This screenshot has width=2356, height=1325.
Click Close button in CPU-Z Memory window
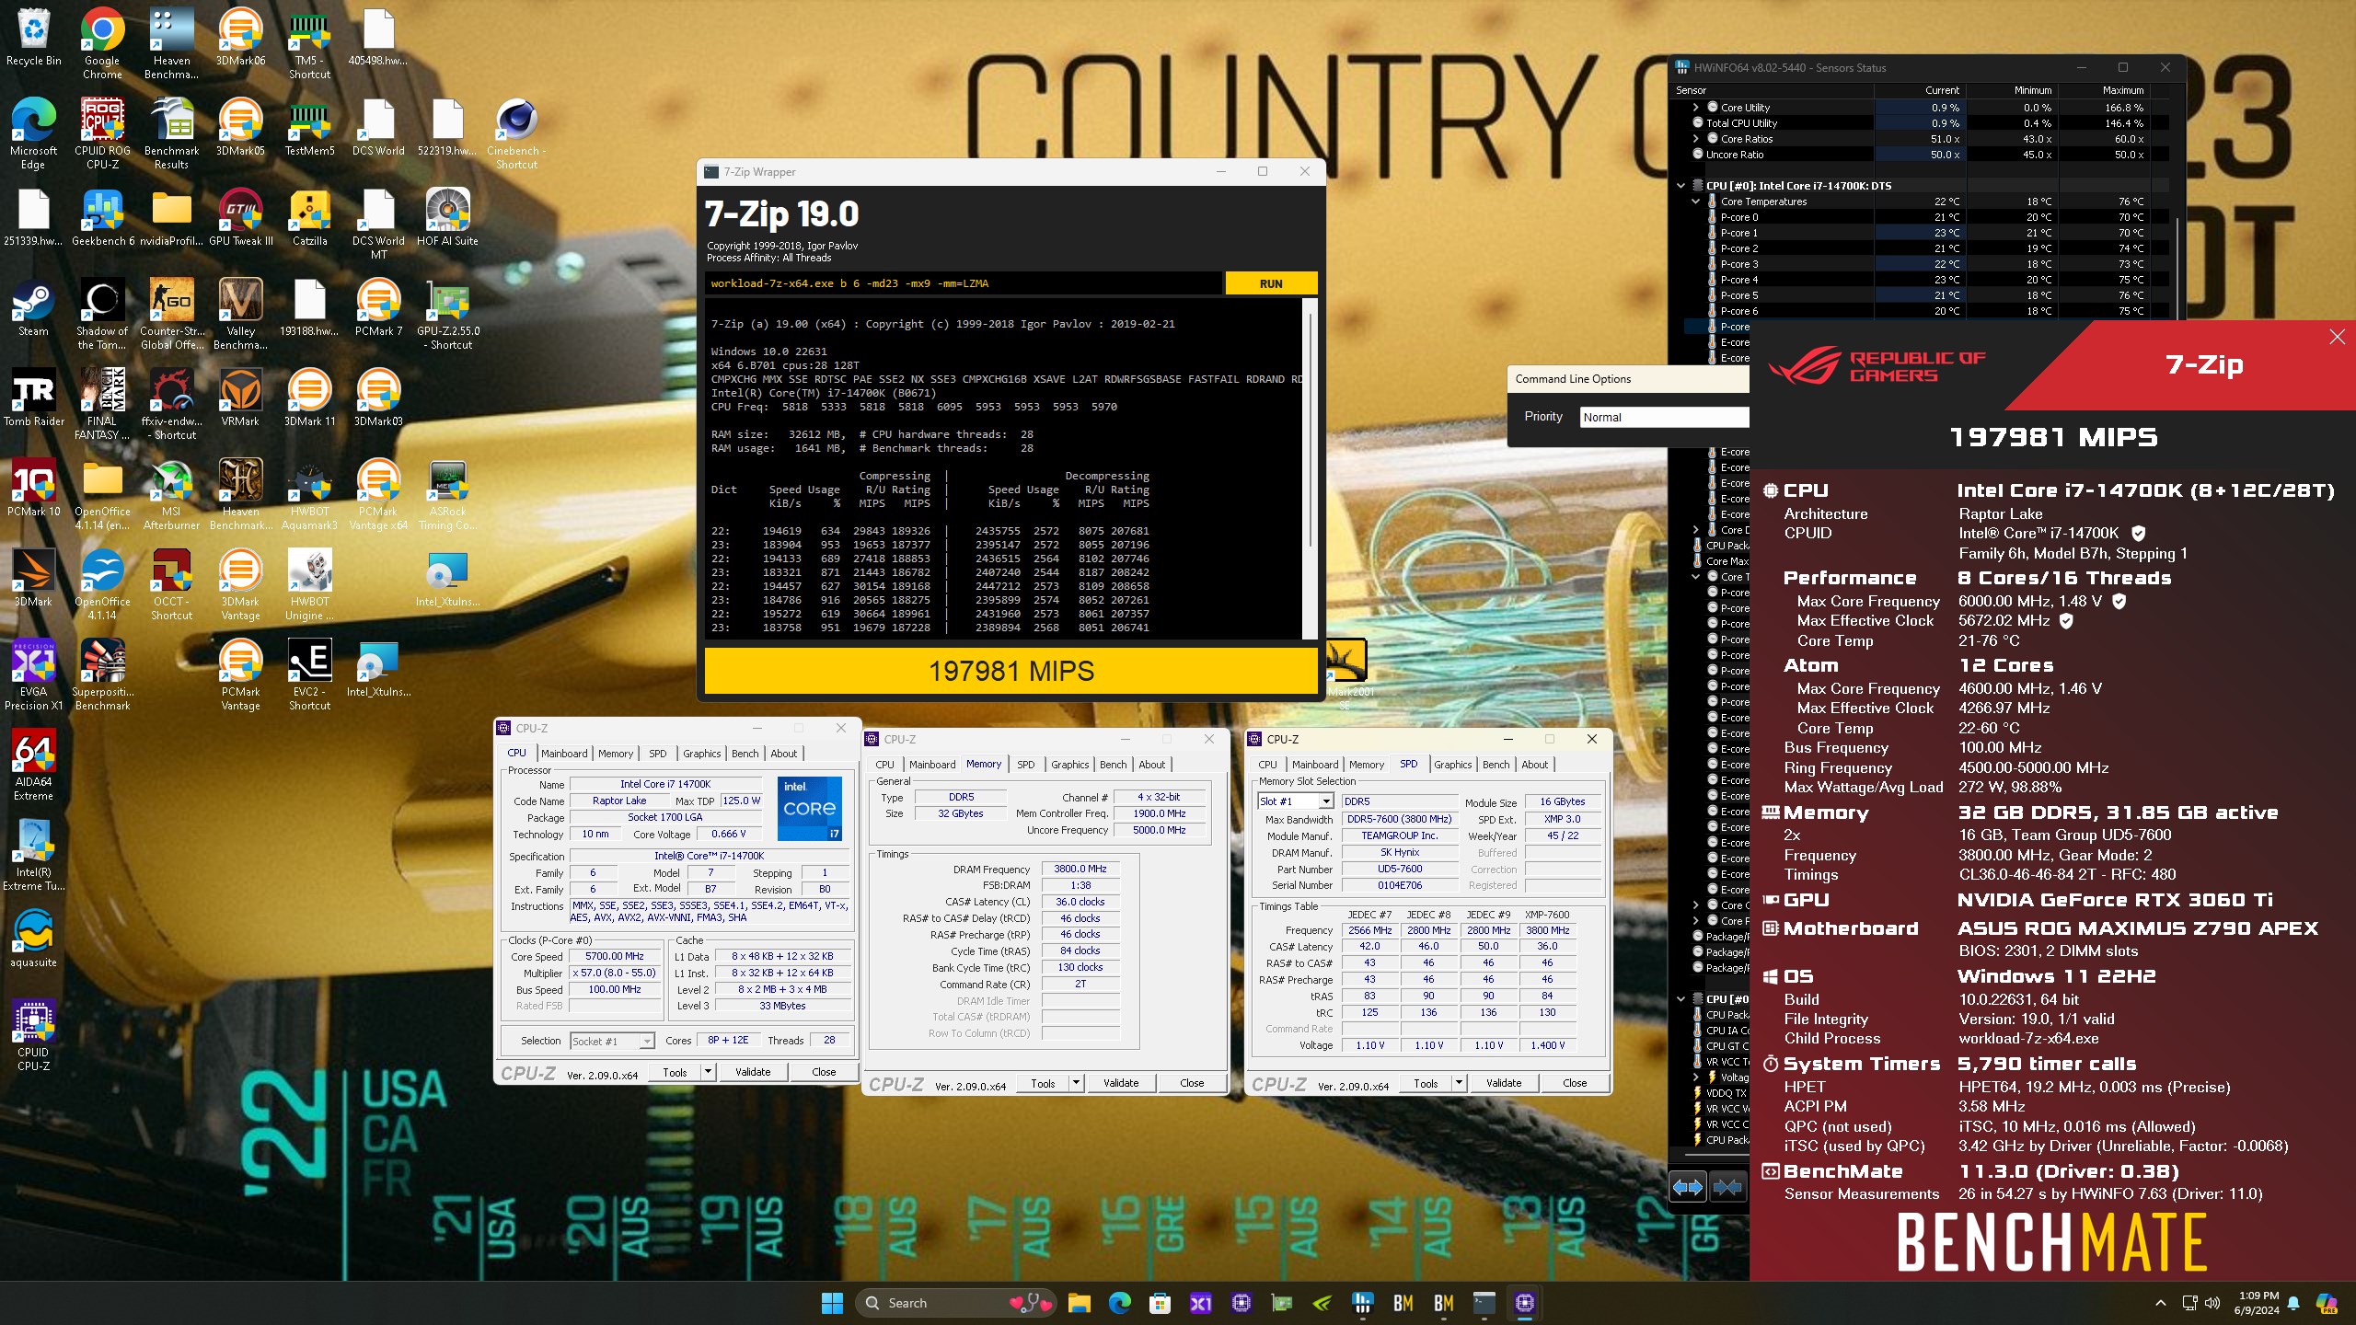1192,1083
